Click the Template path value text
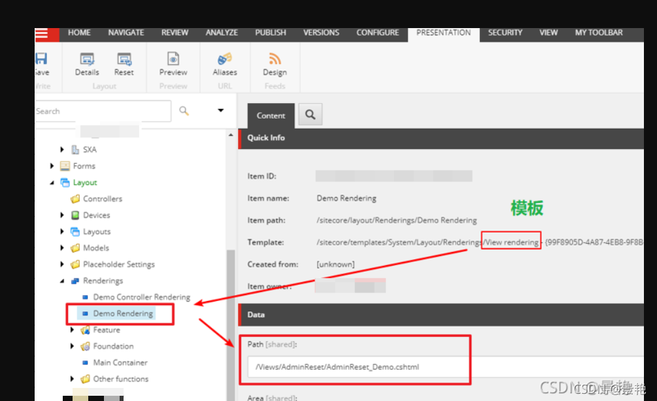Viewport: 657px width, 401px height. pyautogui.click(x=479, y=242)
